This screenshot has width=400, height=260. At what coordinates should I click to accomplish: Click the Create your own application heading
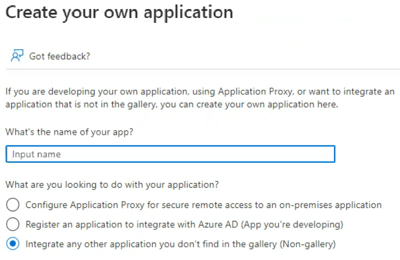pos(119,12)
